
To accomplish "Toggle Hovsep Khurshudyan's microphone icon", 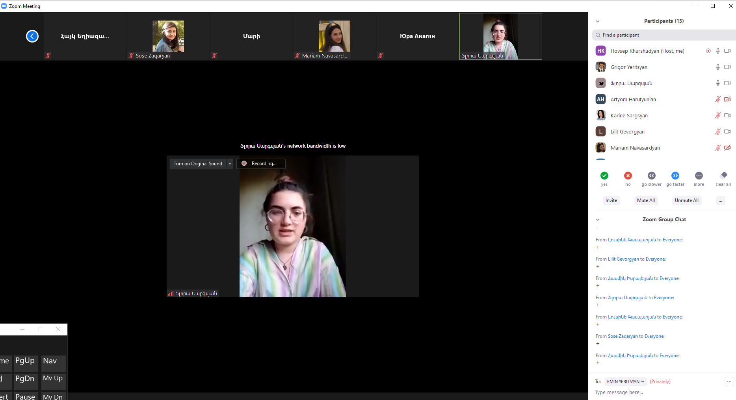I will (x=718, y=51).
